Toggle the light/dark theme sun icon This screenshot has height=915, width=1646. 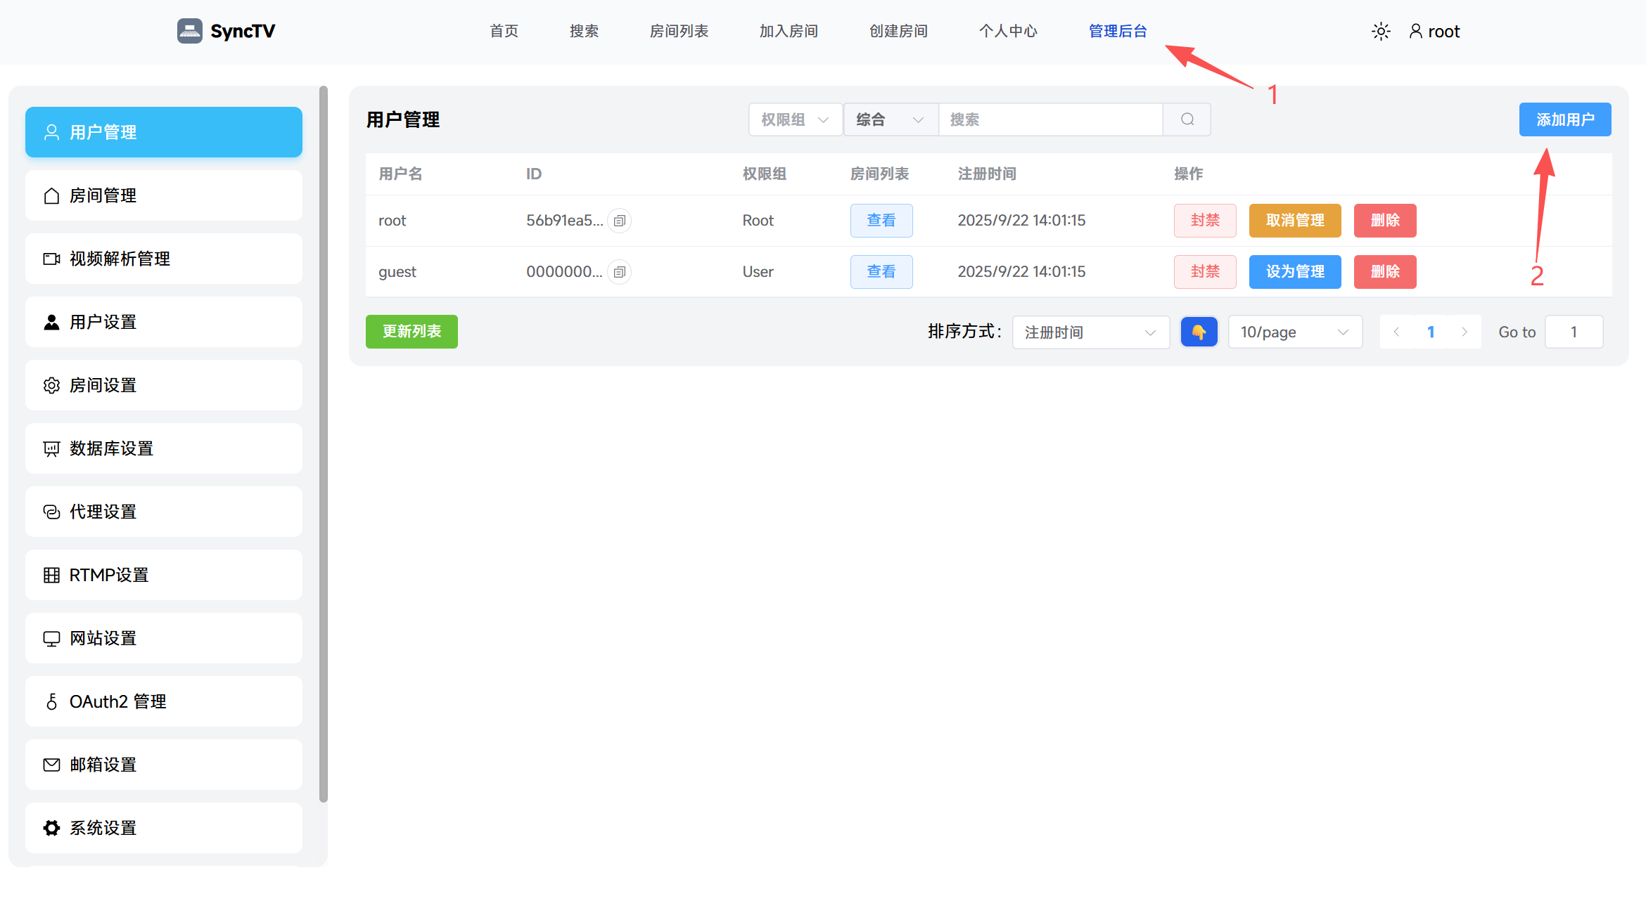click(x=1381, y=31)
